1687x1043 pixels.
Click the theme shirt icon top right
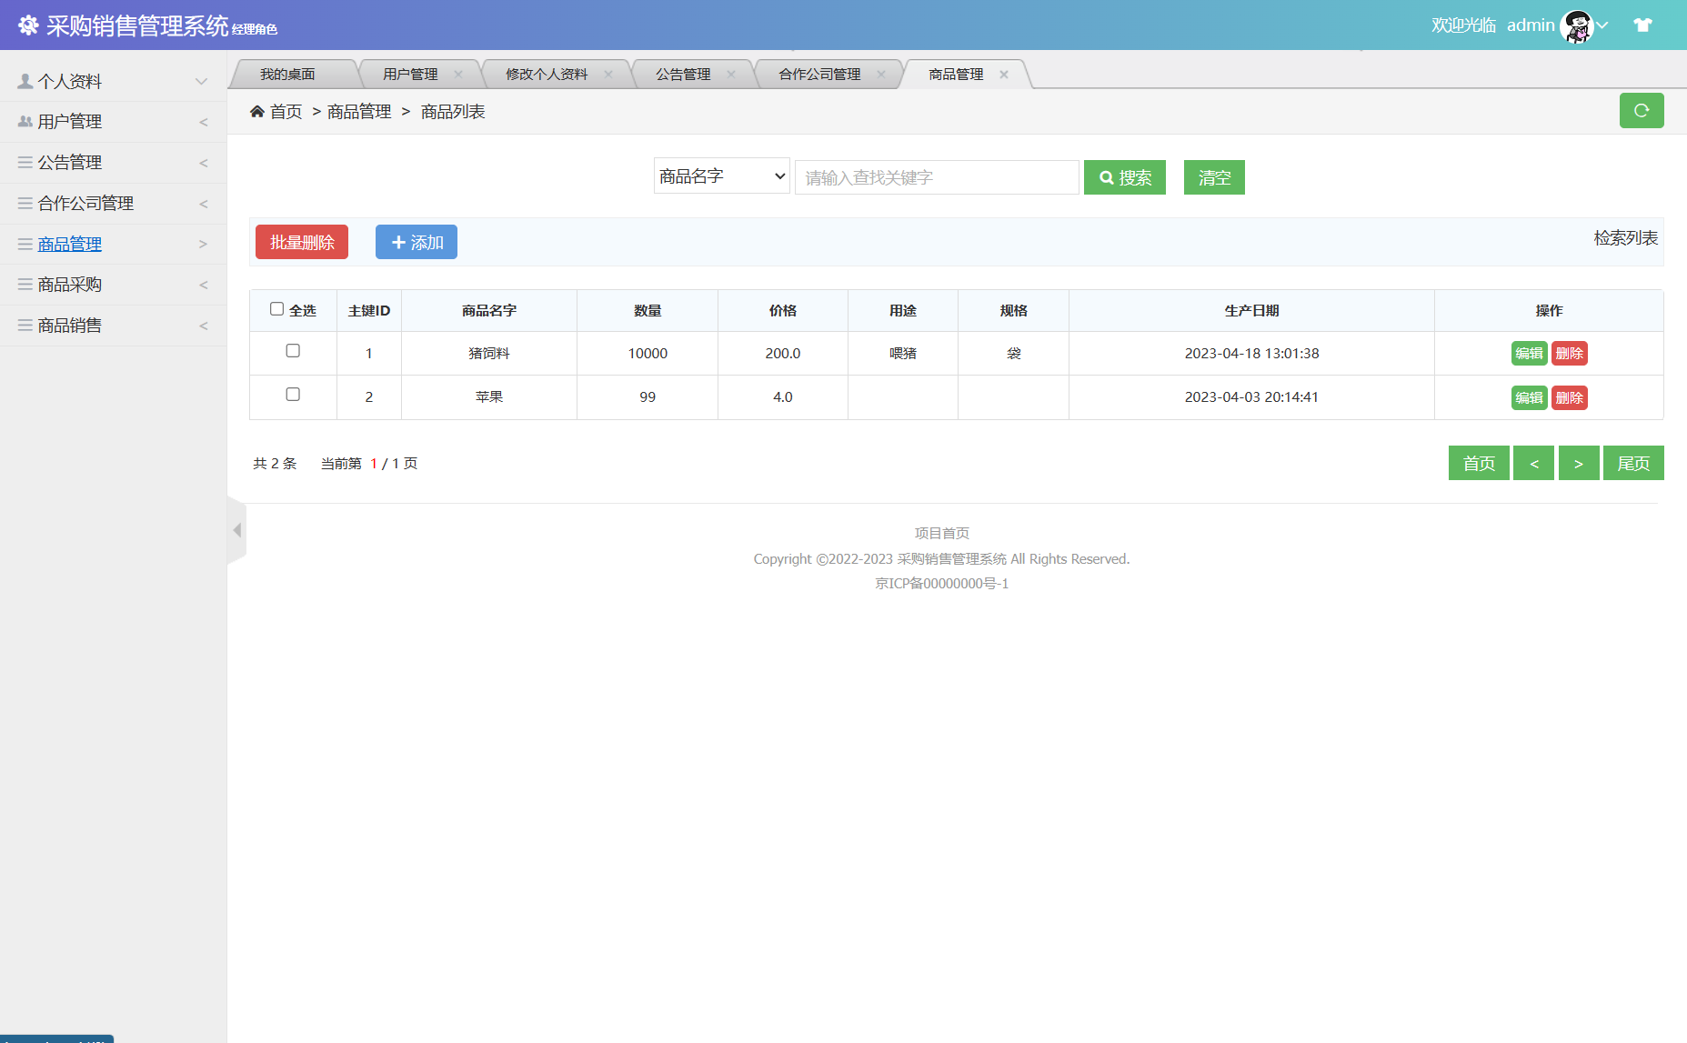coord(1642,25)
